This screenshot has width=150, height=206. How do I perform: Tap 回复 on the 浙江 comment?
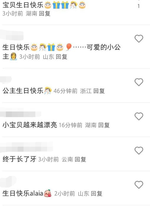tap(99, 91)
